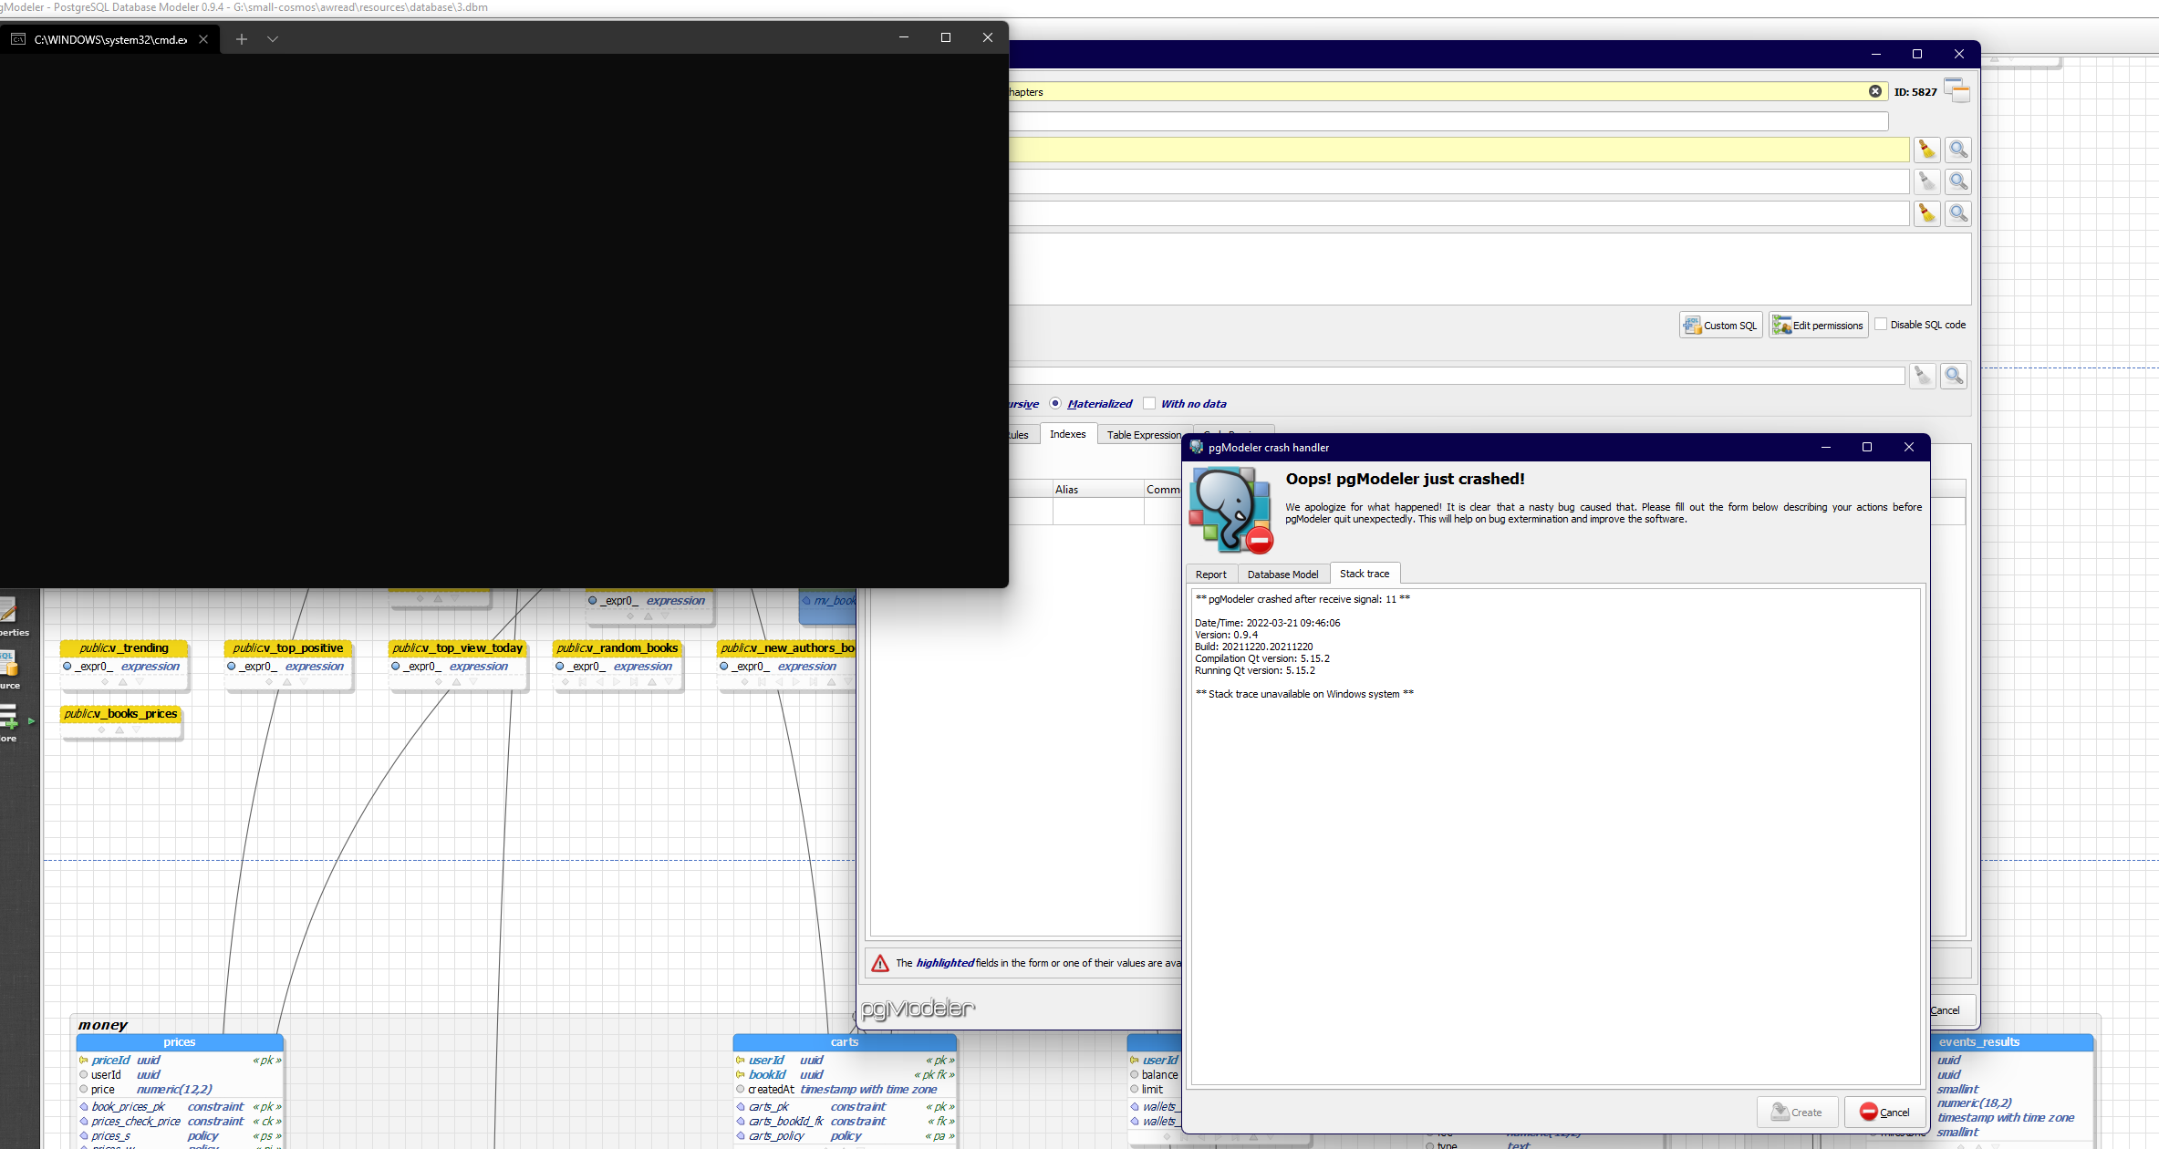2159x1149 pixels.
Task: Enable the With no data checkbox
Action: [1149, 403]
